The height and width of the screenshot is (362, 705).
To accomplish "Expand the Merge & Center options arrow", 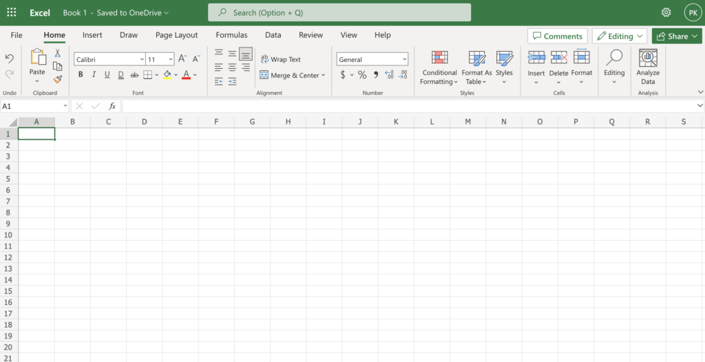I will (324, 75).
